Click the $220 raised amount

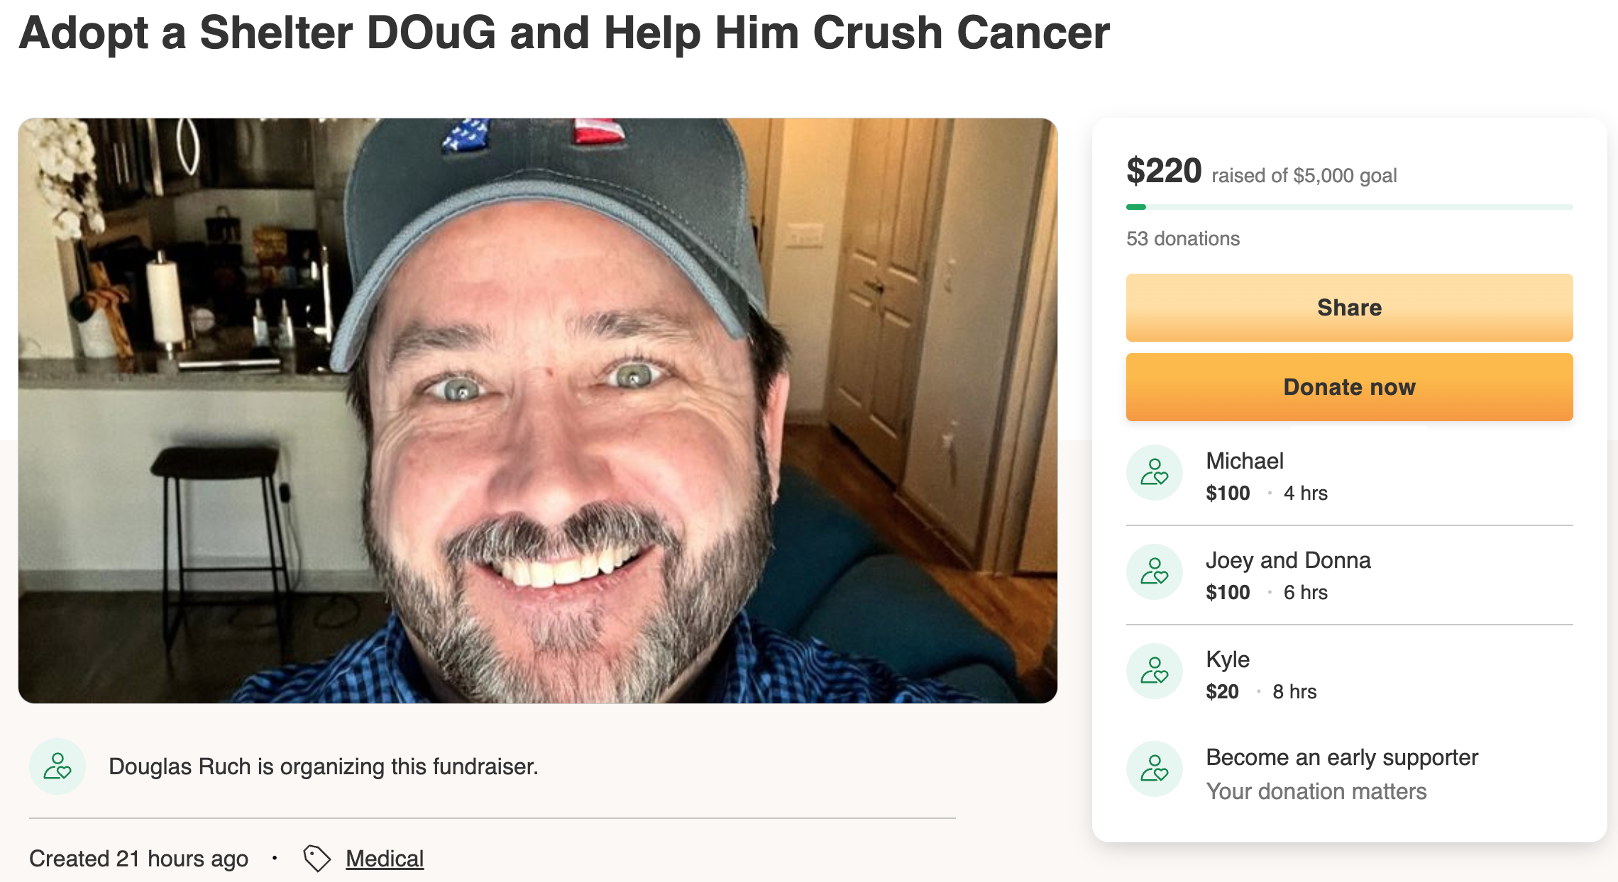[1164, 171]
